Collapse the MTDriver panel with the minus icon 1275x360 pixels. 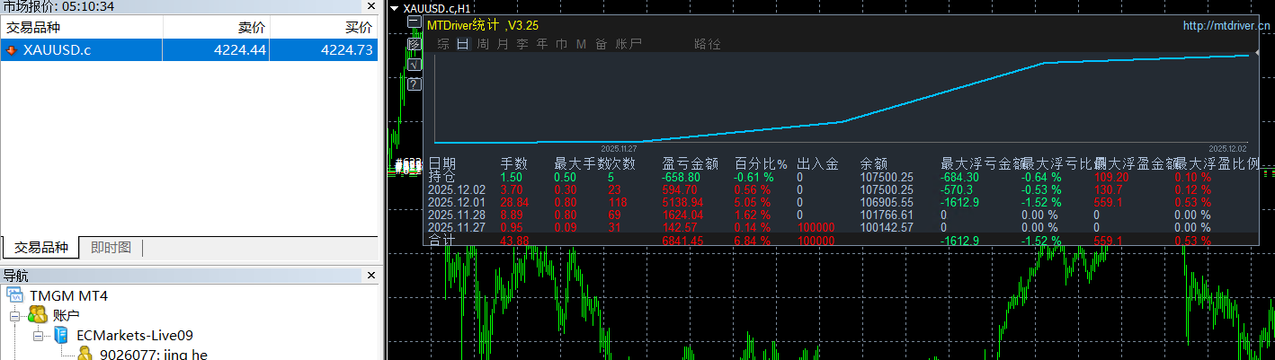tap(415, 22)
